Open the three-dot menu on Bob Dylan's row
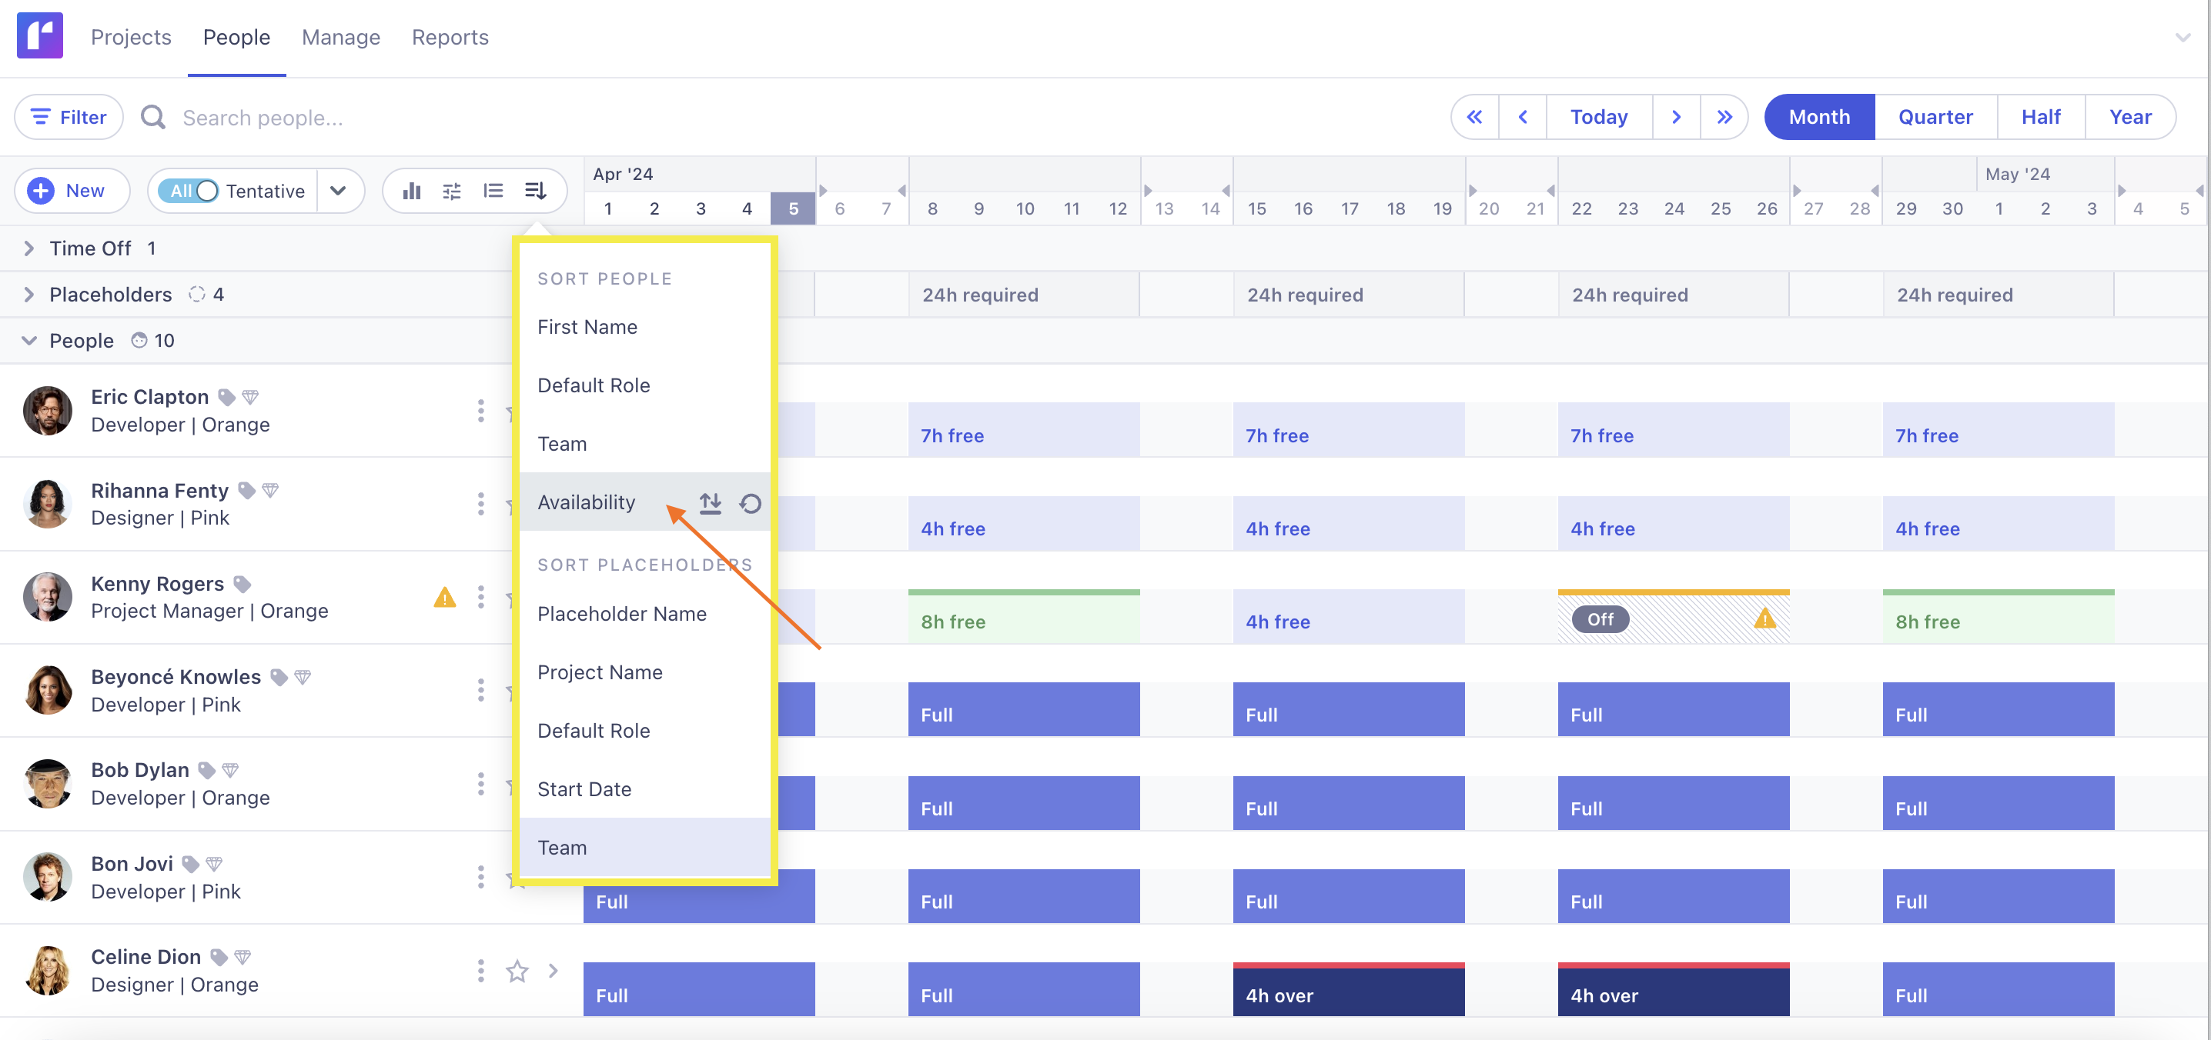Screen dimensions: 2211x1040 tap(480, 783)
